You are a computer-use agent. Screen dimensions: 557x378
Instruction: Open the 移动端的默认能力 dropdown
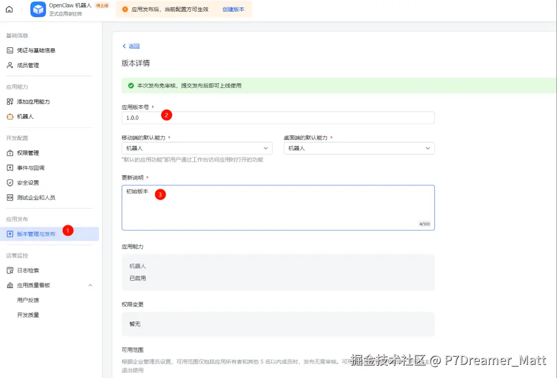tap(197, 148)
